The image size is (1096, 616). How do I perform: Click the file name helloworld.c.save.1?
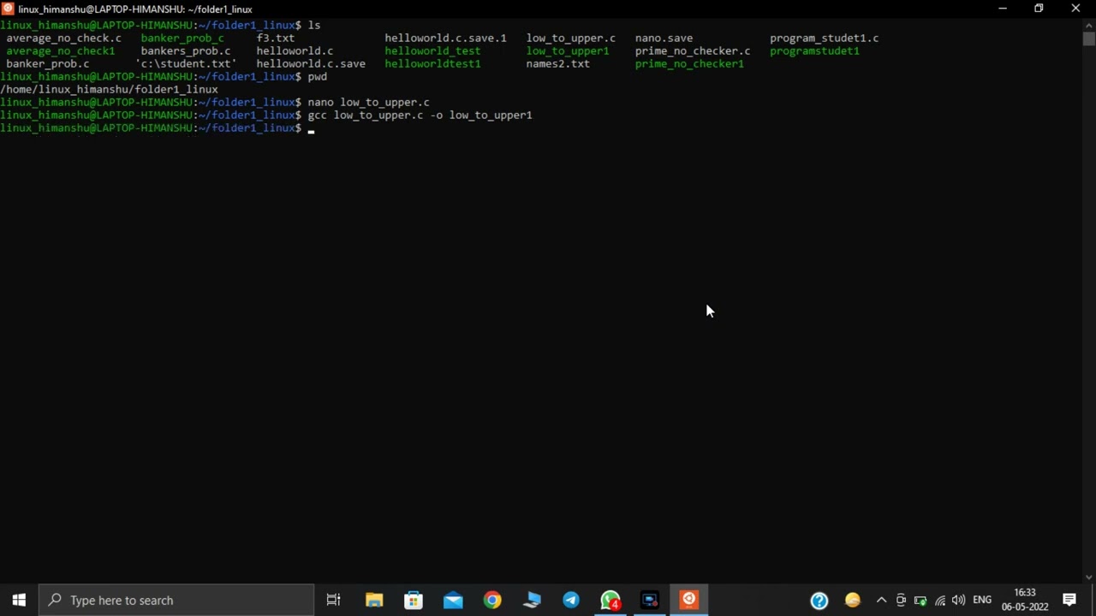[445, 38]
